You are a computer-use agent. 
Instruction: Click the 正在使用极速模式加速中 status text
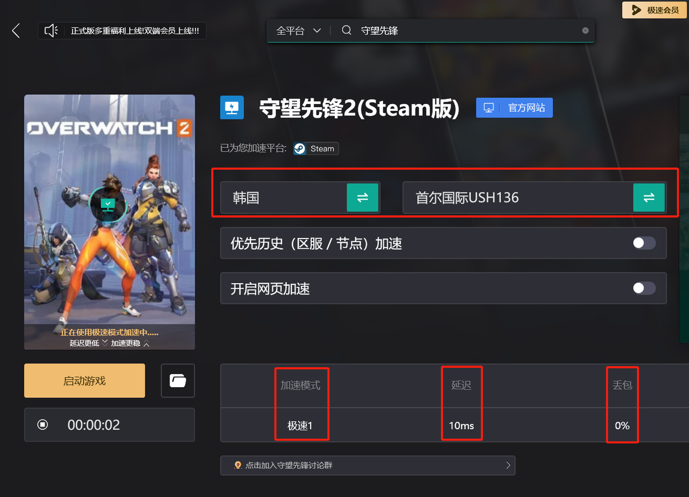click(x=109, y=333)
